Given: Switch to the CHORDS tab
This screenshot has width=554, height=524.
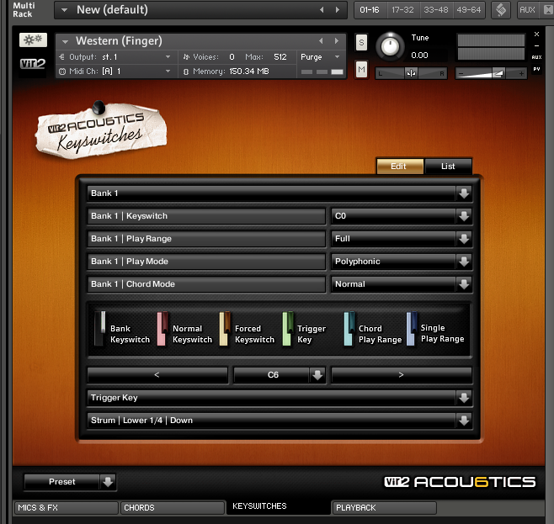Looking at the screenshot, I should click(173, 508).
